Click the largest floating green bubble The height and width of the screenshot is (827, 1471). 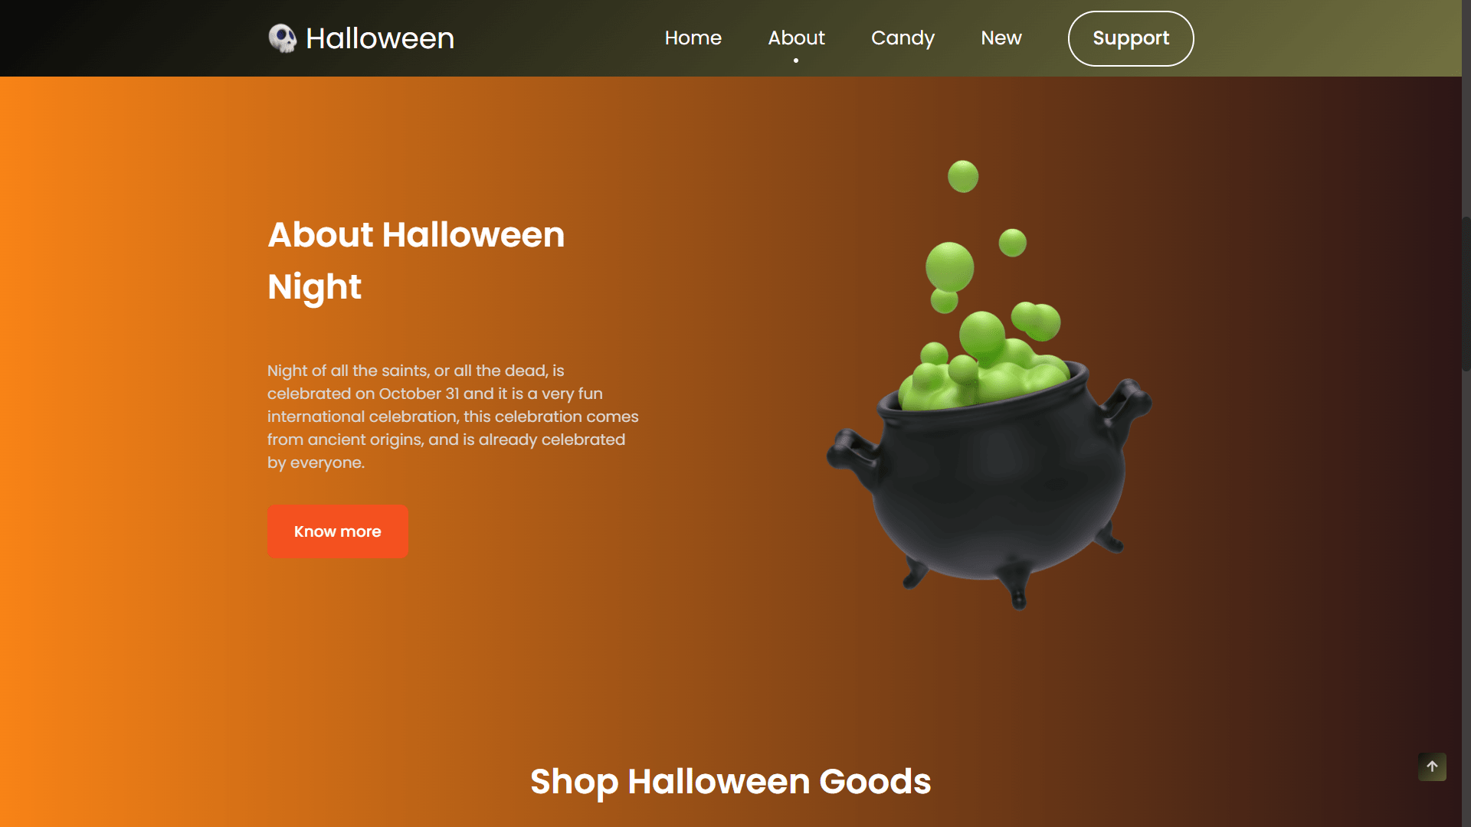click(x=949, y=266)
